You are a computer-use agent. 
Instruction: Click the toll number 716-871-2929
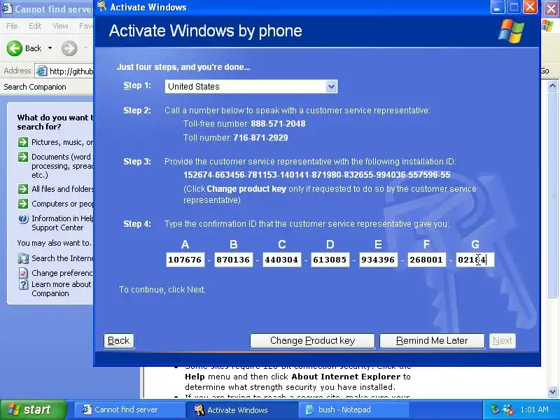pos(260,138)
